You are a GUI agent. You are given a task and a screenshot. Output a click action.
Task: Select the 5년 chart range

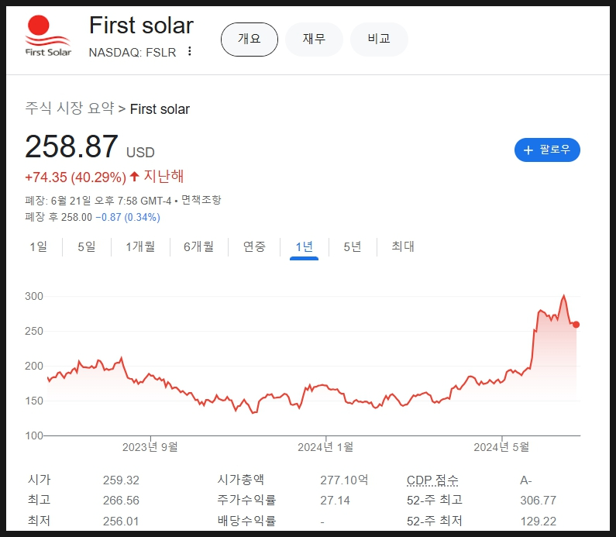point(353,246)
